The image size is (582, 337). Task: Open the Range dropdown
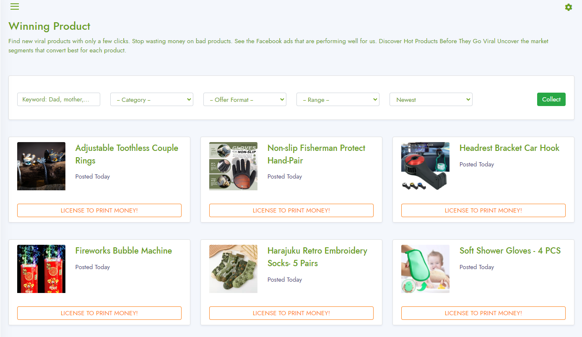[338, 99]
